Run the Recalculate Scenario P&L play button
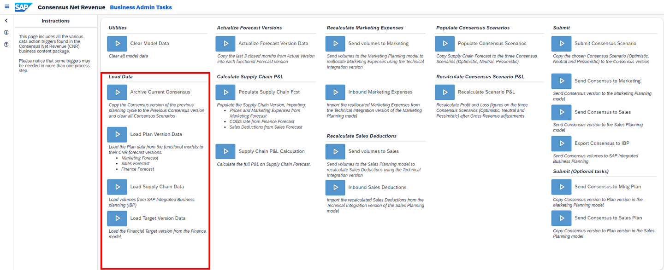 pos(445,92)
